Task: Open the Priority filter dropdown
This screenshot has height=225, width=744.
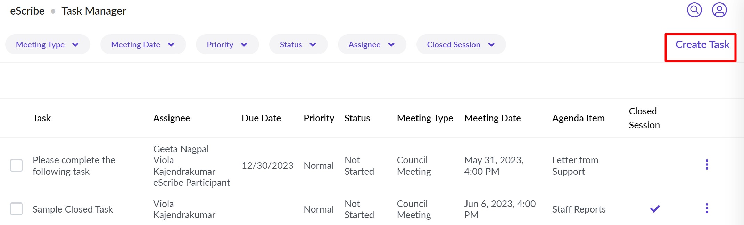Action: [227, 45]
